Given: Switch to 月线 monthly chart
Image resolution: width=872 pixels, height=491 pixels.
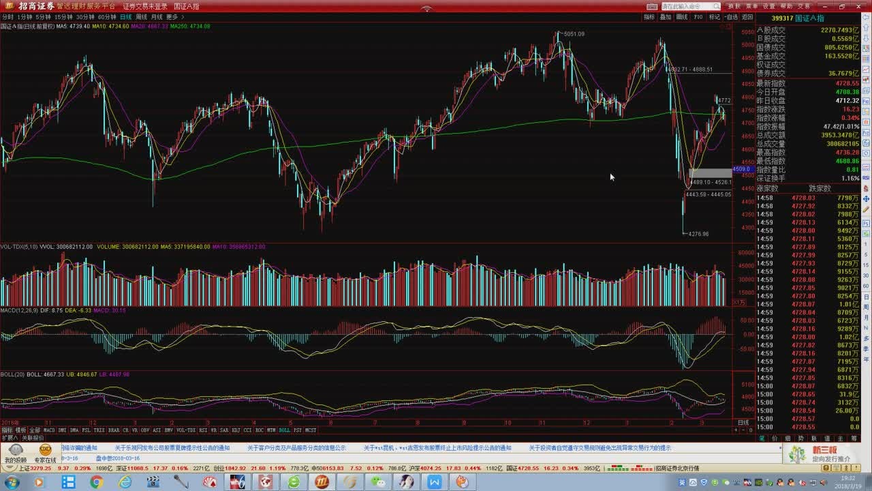Looking at the screenshot, I should tap(157, 17).
